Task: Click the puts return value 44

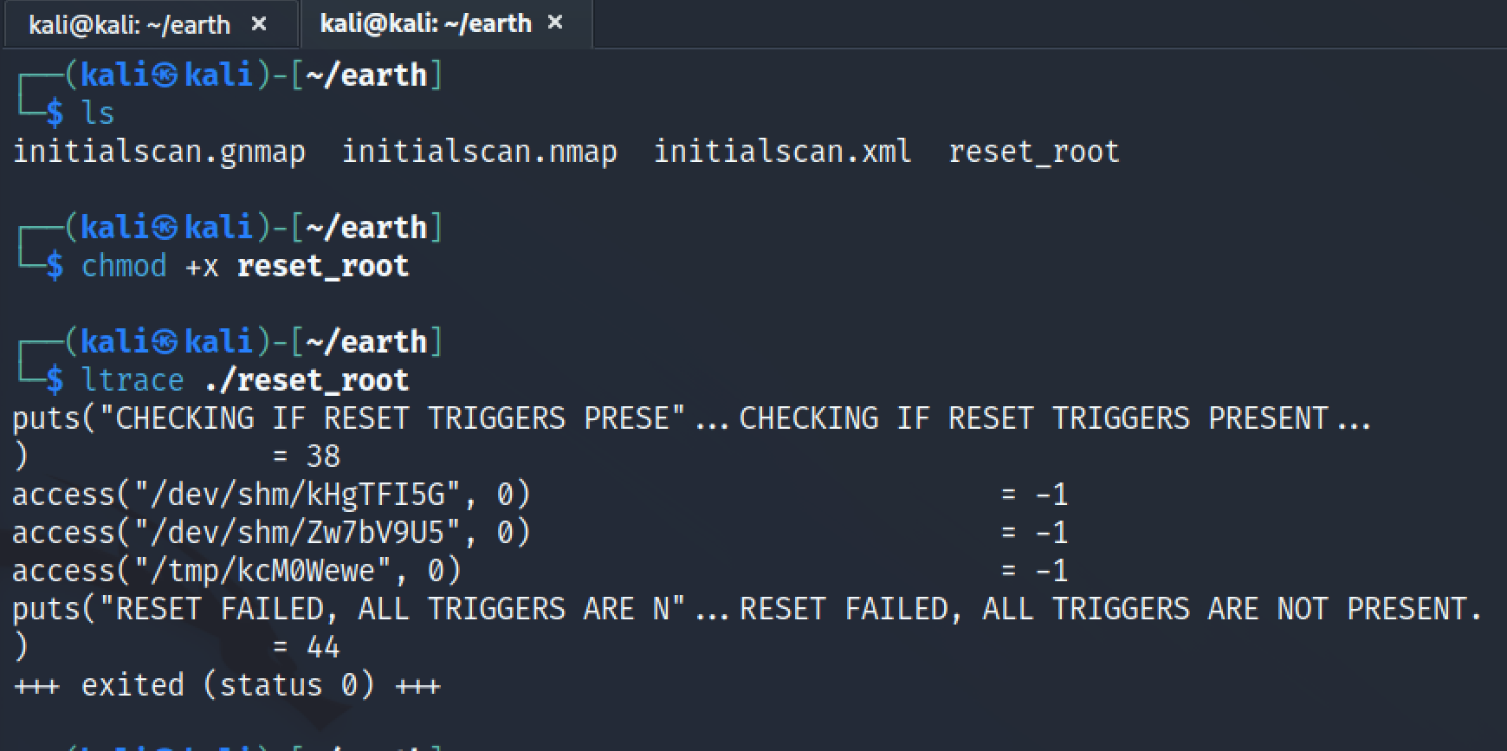Action: [323, 647]
